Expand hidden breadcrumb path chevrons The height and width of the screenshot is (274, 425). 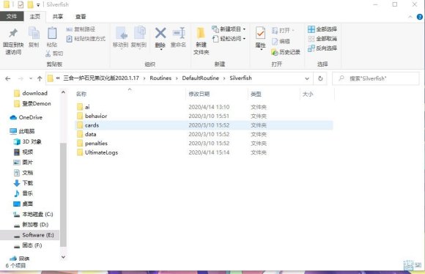58,78
